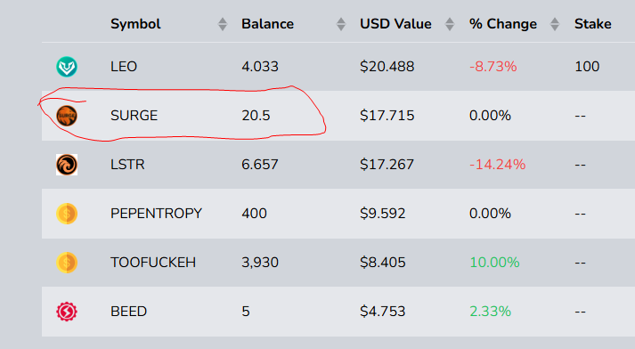Click BEED USD value $4.753
Image resolution: width=635 pixels, height=349 pixels.
[383, 312]
